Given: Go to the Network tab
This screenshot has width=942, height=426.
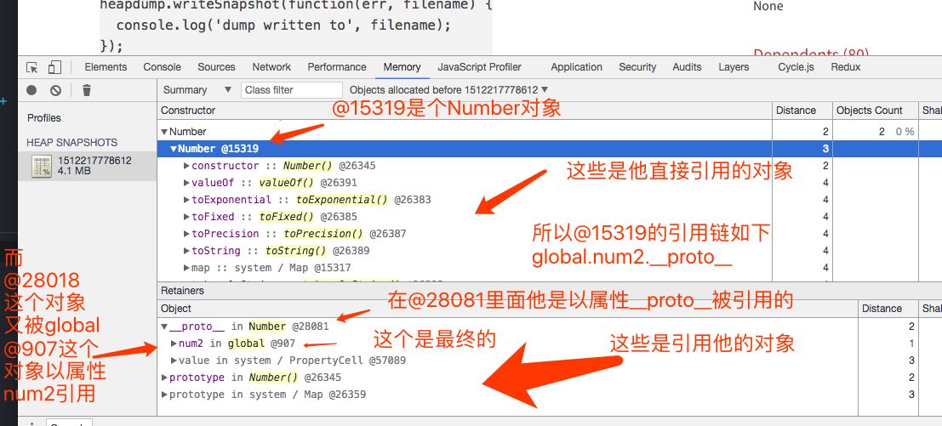Looking at the screenshot, I should (x=271, y=67).
